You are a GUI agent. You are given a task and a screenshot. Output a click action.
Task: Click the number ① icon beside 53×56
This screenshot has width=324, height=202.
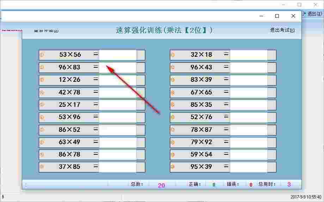(x=42, y=55)
